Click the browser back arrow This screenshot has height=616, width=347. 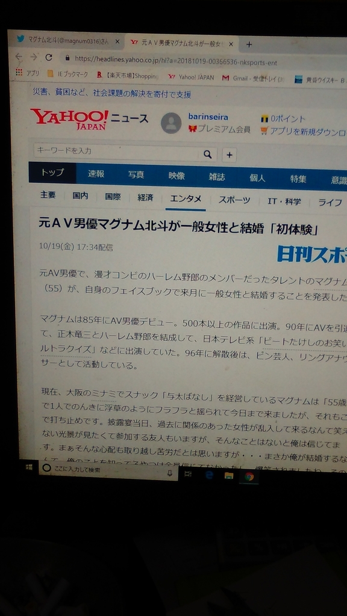click(18, 57)
